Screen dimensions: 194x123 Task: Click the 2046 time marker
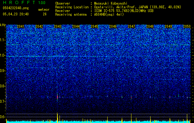click(113, 26)
